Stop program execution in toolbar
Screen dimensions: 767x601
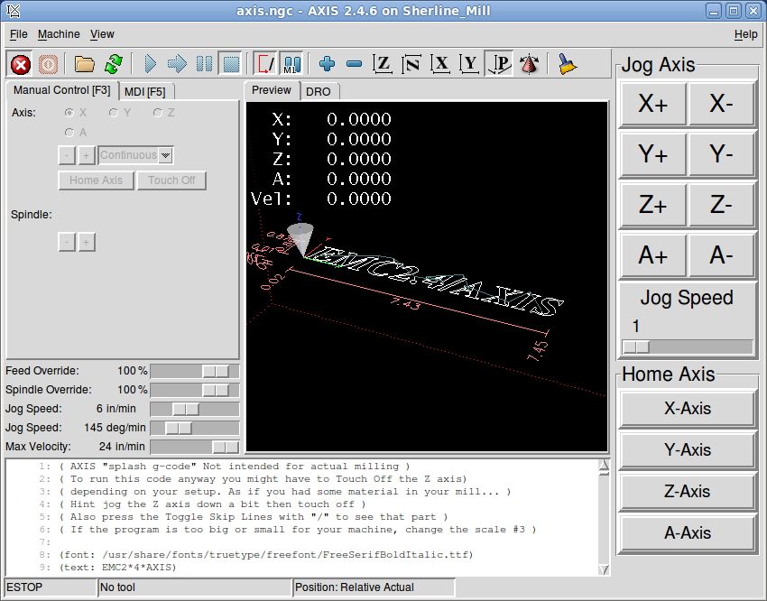tap(231, 64)
